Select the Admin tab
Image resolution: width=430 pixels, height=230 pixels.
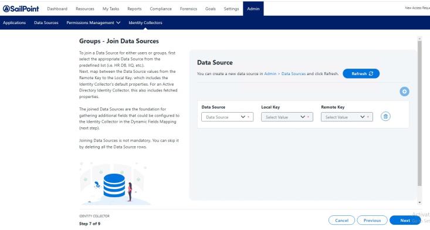click(253, 9)
